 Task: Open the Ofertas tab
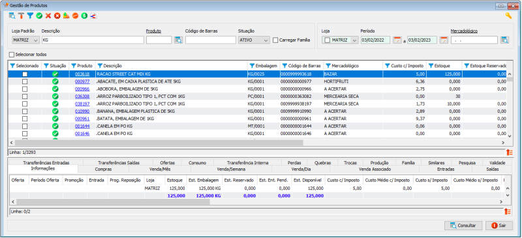[x=168, y=163]
